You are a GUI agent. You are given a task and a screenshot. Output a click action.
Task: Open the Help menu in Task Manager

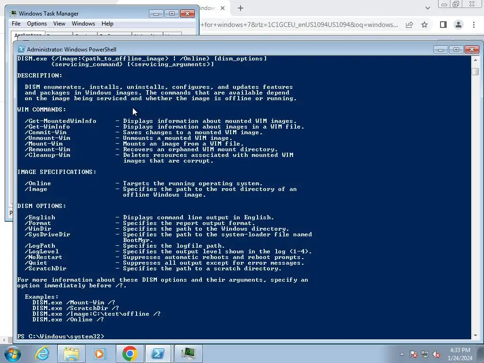[107, 24]
